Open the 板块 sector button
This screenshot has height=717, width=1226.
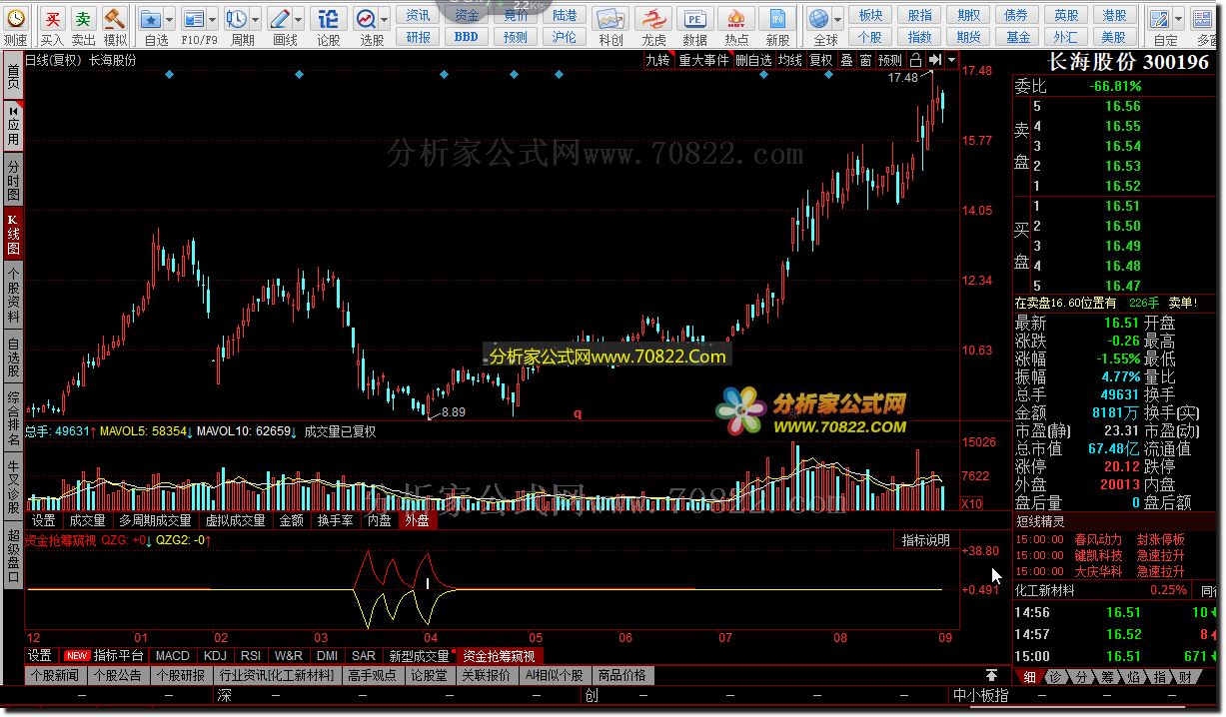click(870, 15)
